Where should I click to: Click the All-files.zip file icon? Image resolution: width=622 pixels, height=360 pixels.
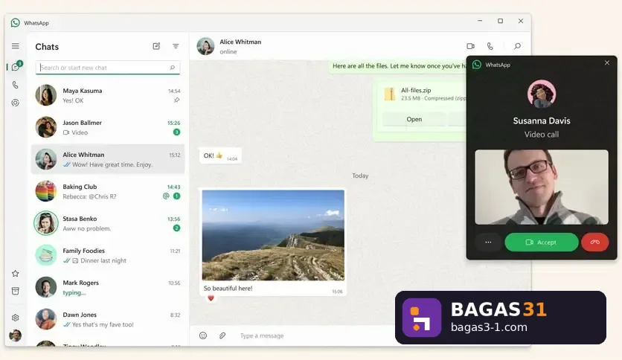[x=390, y=94]
